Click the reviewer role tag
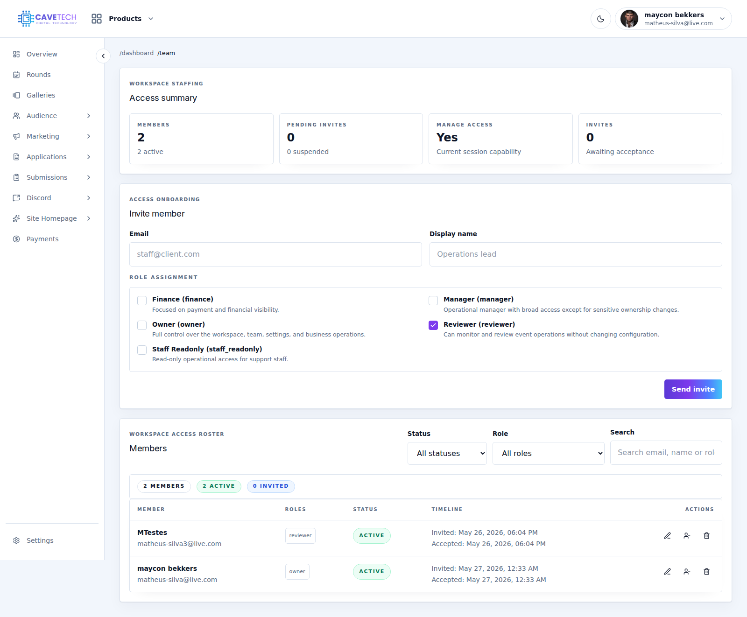747x617 pixels. pyautogui.click(x=300, y=536)
